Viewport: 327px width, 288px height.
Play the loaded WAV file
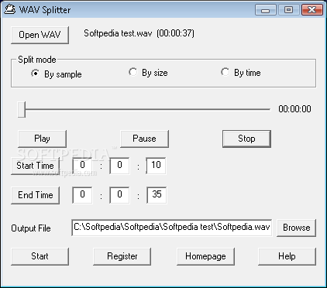42,139
